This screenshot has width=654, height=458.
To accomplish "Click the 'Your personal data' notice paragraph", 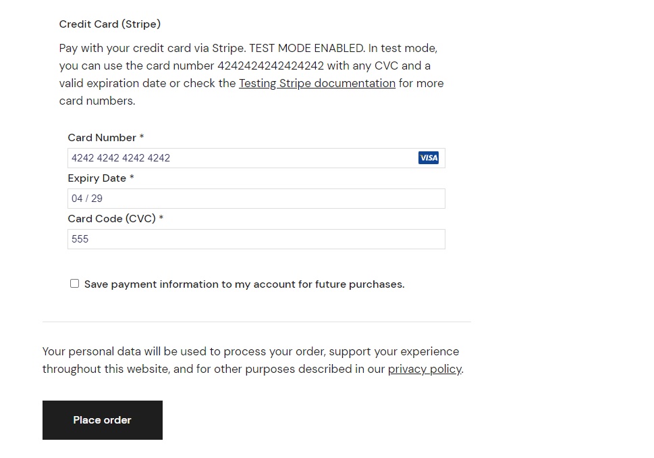I will click(x=253, y=360).
